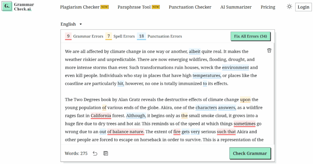Toggle the light/dark theme sun icon
Screen dimensions: 313x164
click(x=289, y=7)
